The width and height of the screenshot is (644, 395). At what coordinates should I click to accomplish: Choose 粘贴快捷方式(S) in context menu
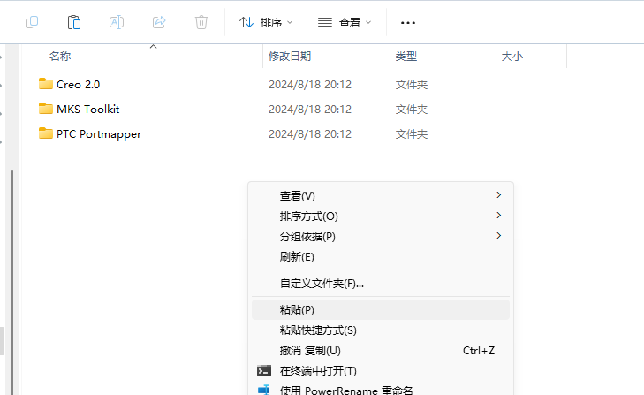[x=381, y=330]
